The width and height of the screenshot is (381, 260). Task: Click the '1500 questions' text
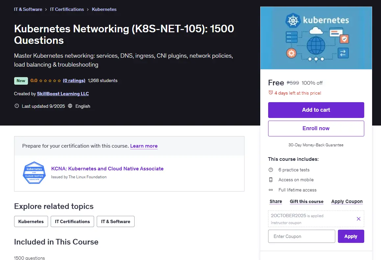pos(29,258)
